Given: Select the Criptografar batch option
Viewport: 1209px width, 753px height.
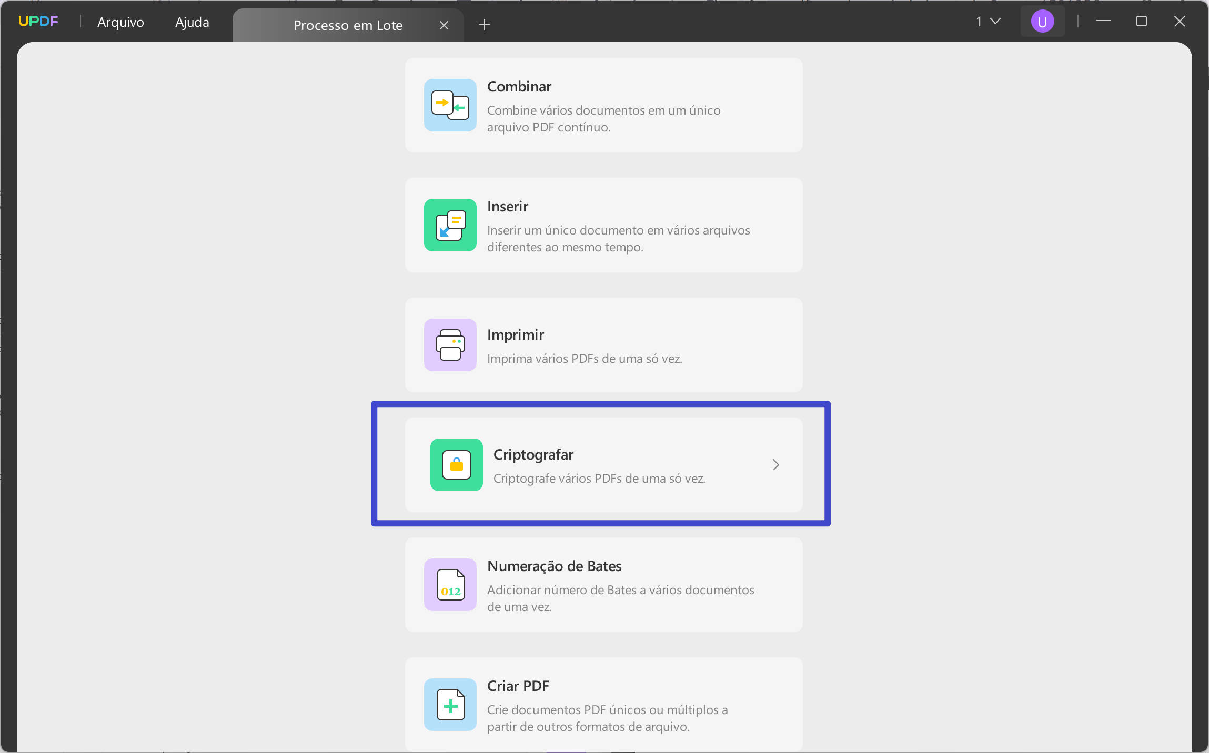Looking at the screenshot, I should coord(603,465).
